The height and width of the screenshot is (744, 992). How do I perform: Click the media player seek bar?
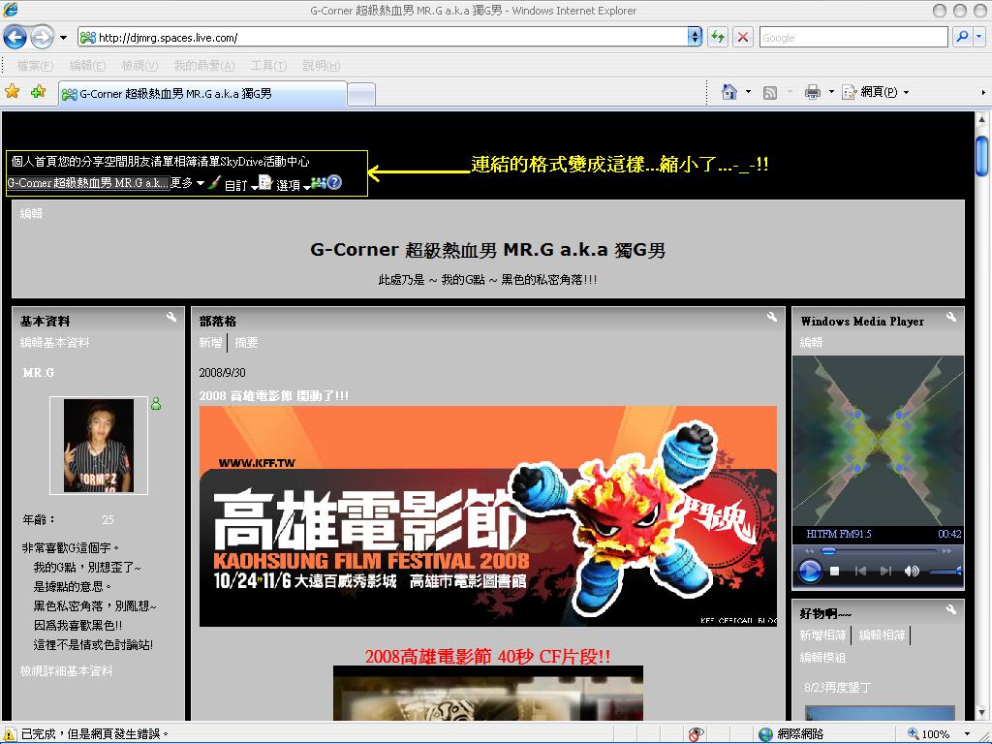(x=878, y=551)
